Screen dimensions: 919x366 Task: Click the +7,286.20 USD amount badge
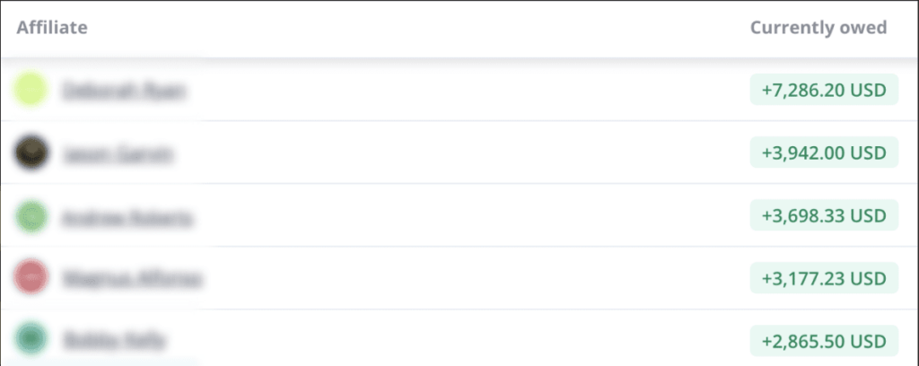pos(824,90)
